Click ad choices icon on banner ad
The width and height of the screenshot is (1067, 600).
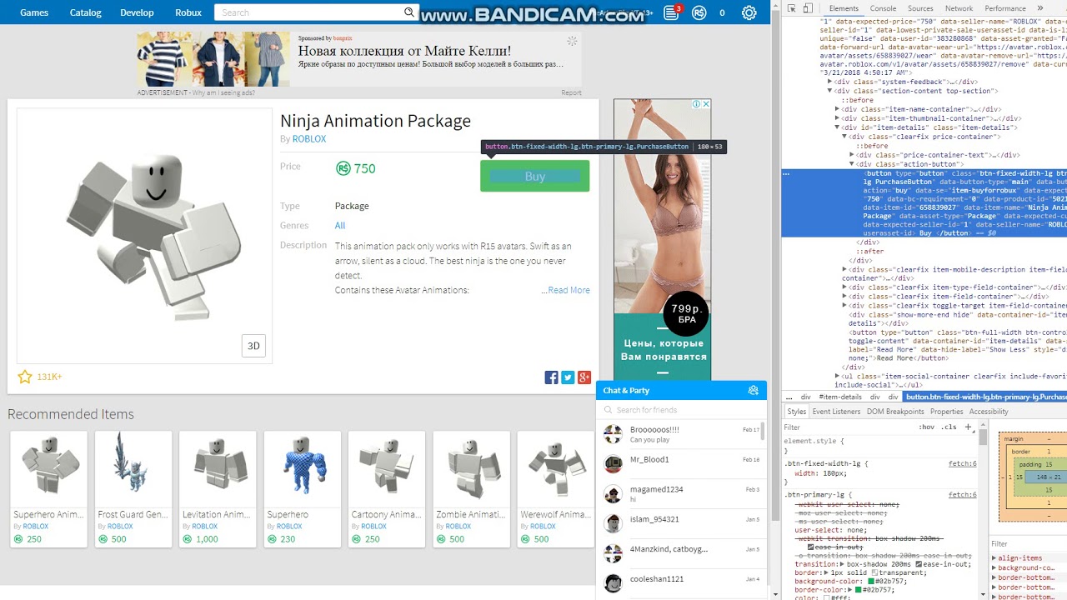(x=572, y=40)
